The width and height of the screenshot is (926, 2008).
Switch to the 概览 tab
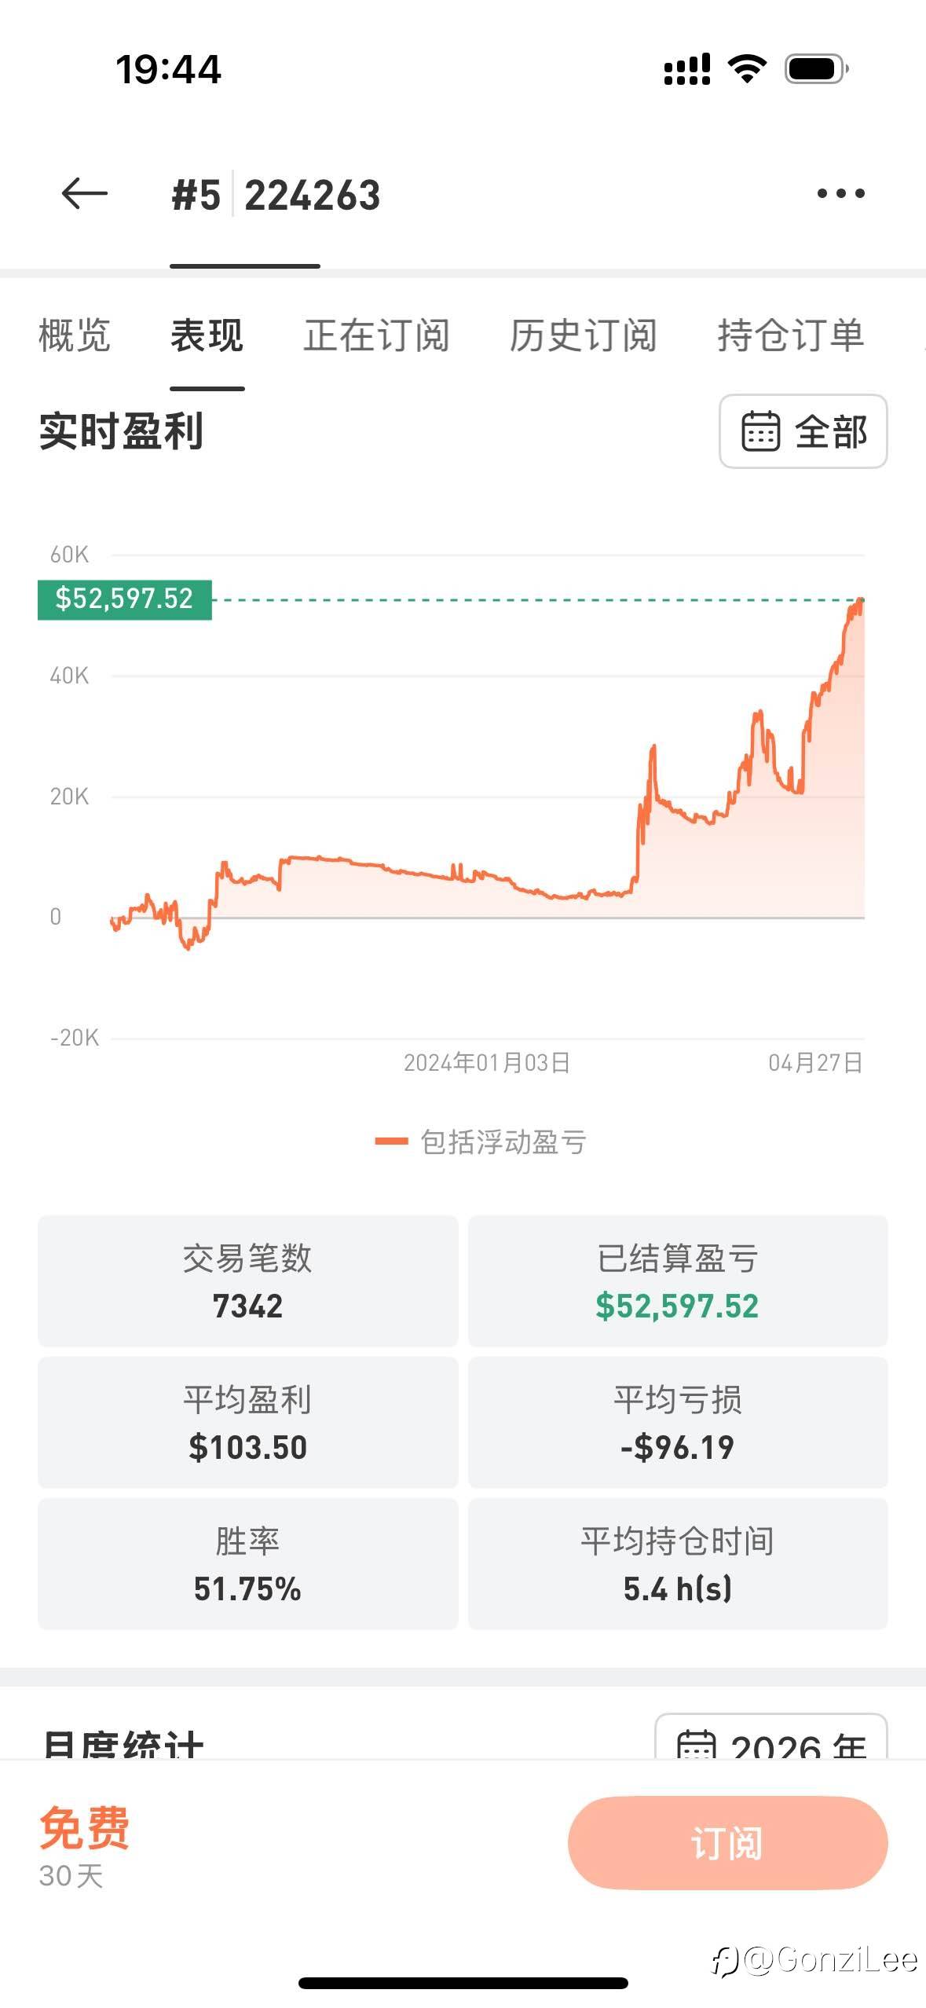pyautogui.click(x=75, y=335)
